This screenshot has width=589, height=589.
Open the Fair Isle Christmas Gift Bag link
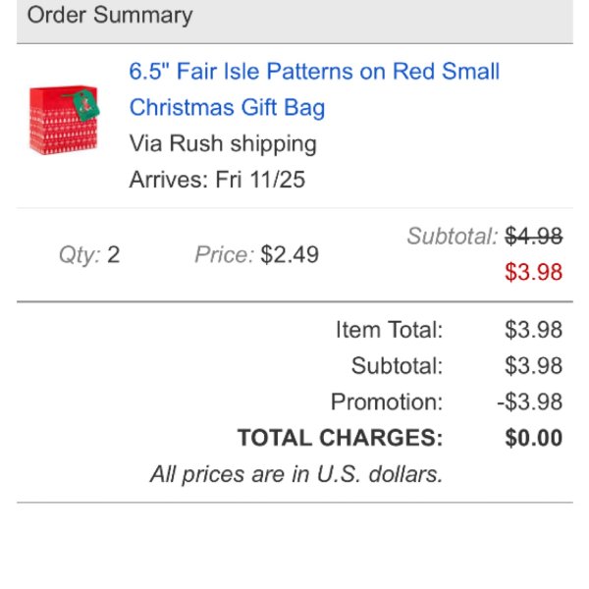[314, 89]
